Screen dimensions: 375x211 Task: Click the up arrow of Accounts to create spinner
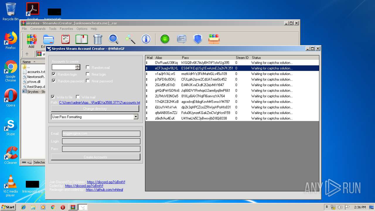point(77,66)
